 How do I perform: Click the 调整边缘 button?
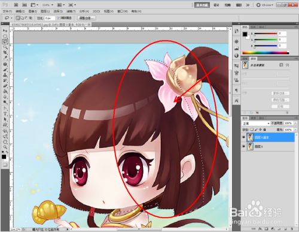pos(87,18)
